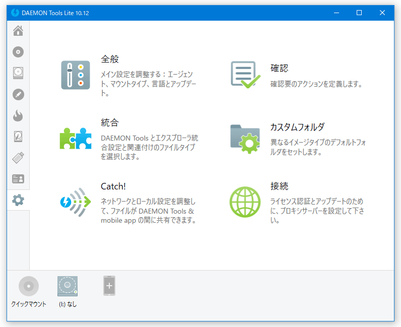Viewport: 401px width, 327px height.
Task: Select the disc Images sidebar icon
Action: (x=18, y=52)
